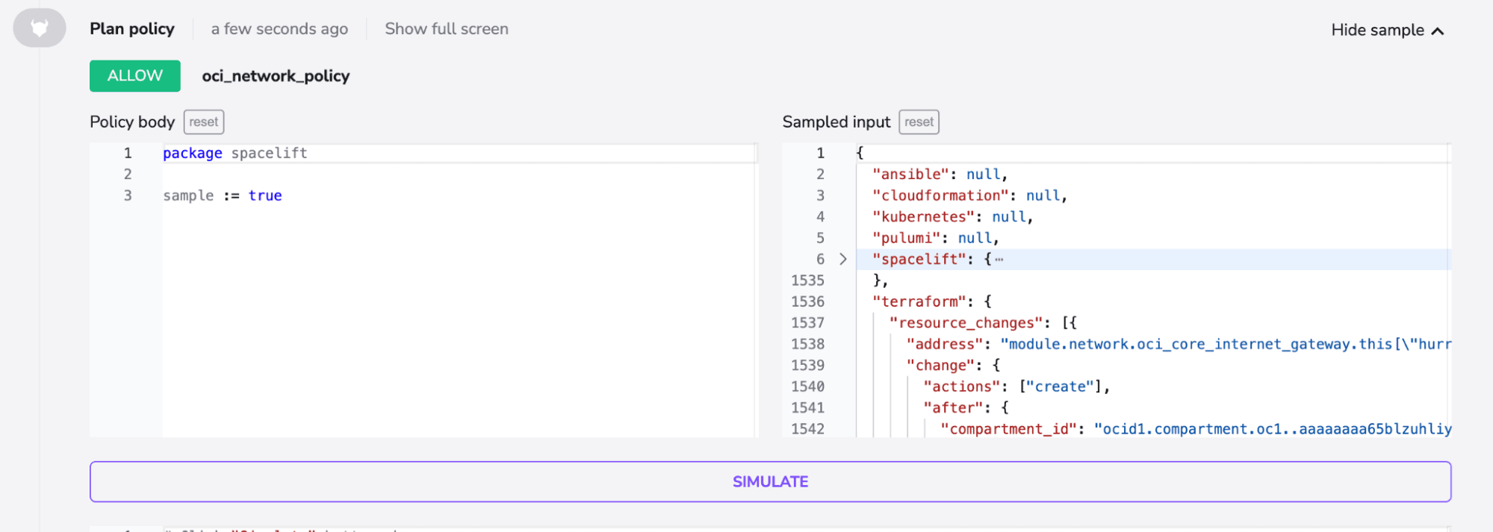Click the policy shield icon beside Plan policy
1493x532 pixels.
tap(40, 28)
